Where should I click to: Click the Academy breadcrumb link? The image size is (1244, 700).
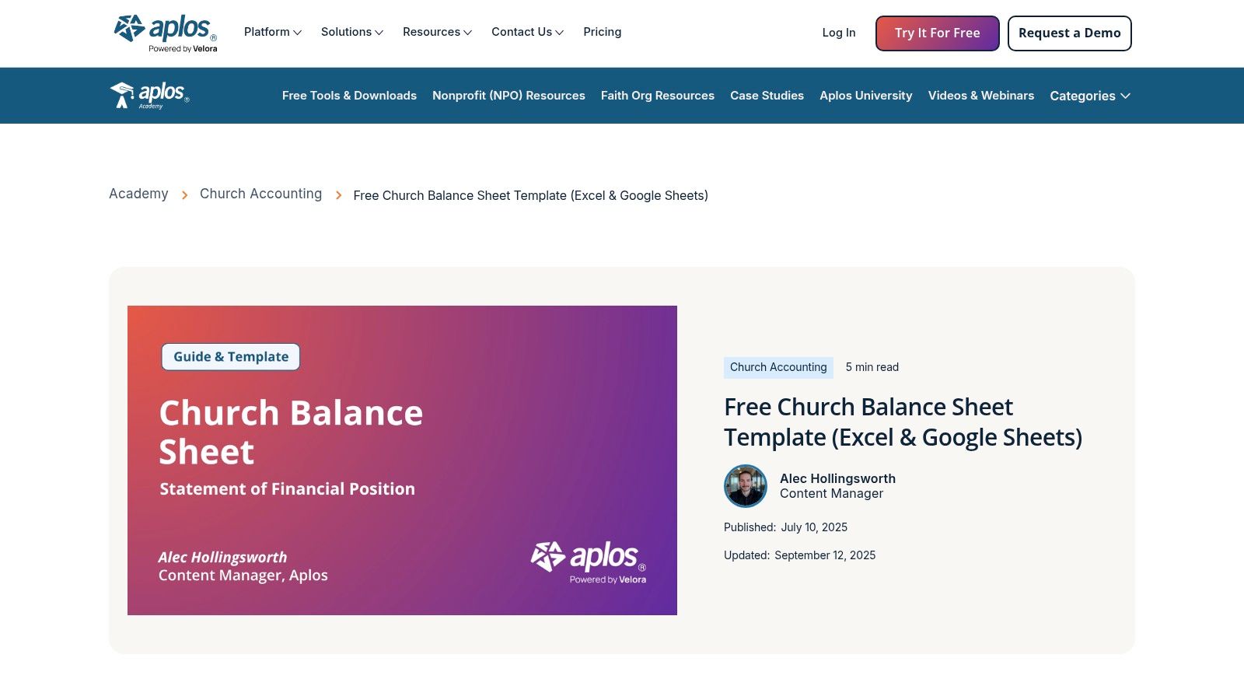pyautogui.click(x=138, y=194)
